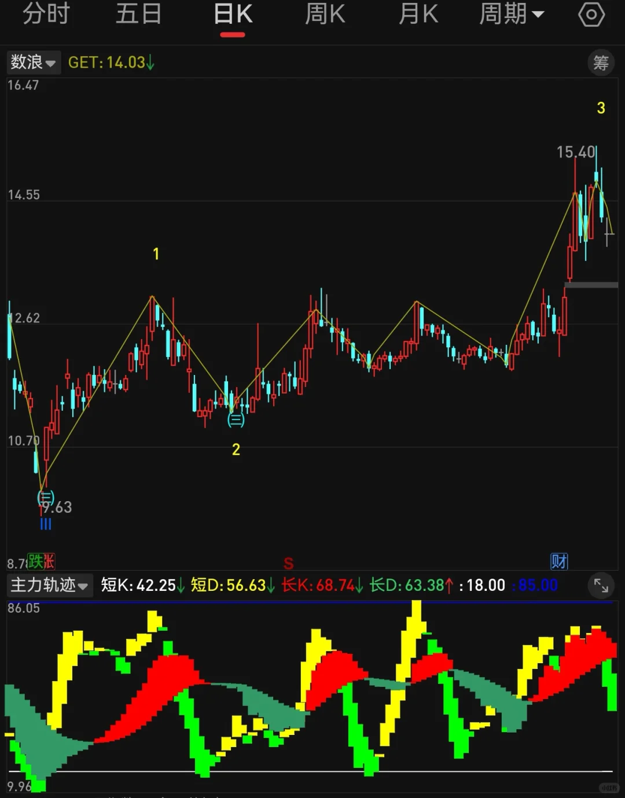
Task: Switch to the 分时 tab
Action: (46, 14)
